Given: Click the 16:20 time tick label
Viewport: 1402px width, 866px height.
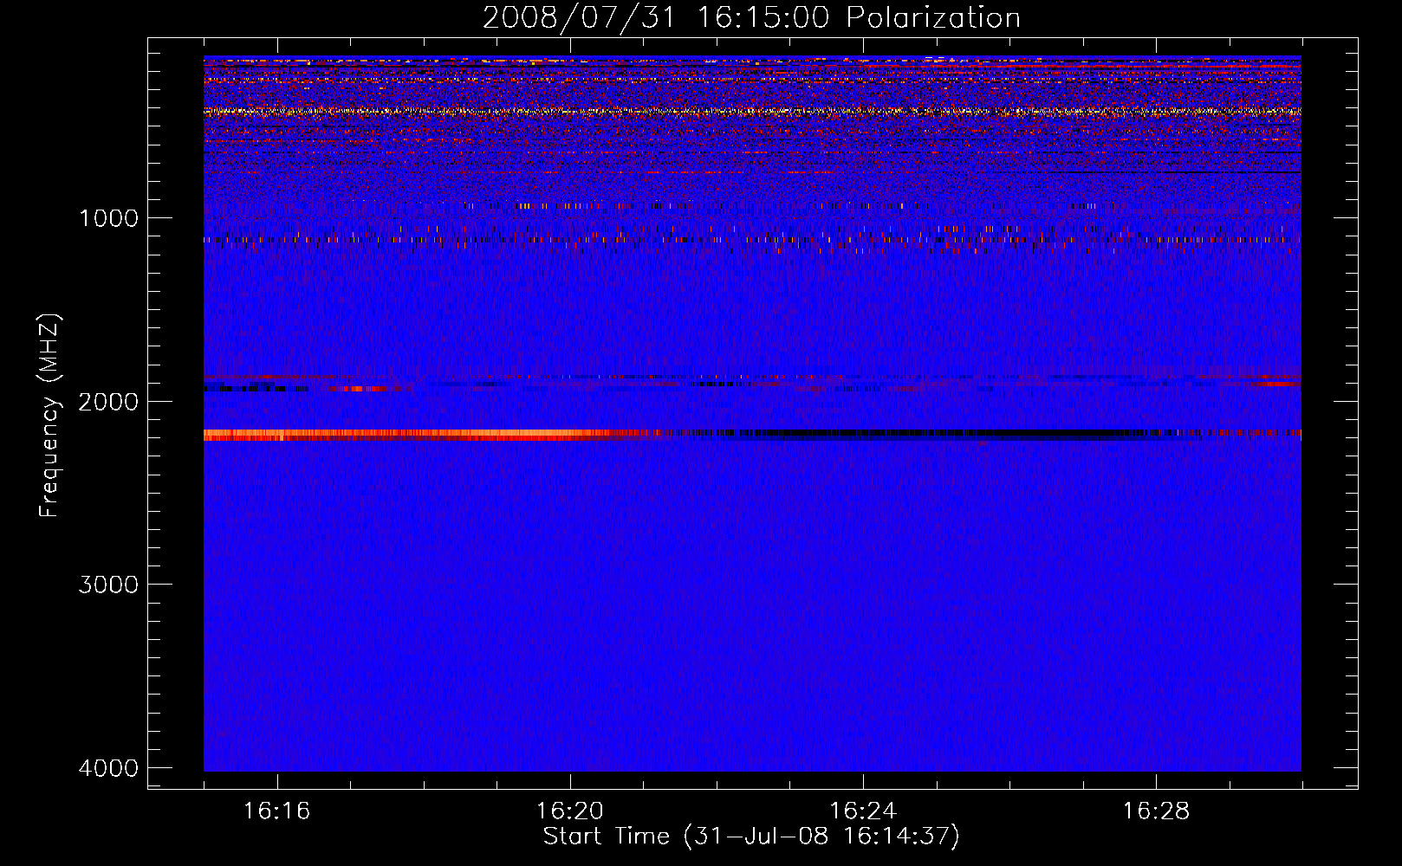Looking at the screenshot, I should click(x=570, y=811).
